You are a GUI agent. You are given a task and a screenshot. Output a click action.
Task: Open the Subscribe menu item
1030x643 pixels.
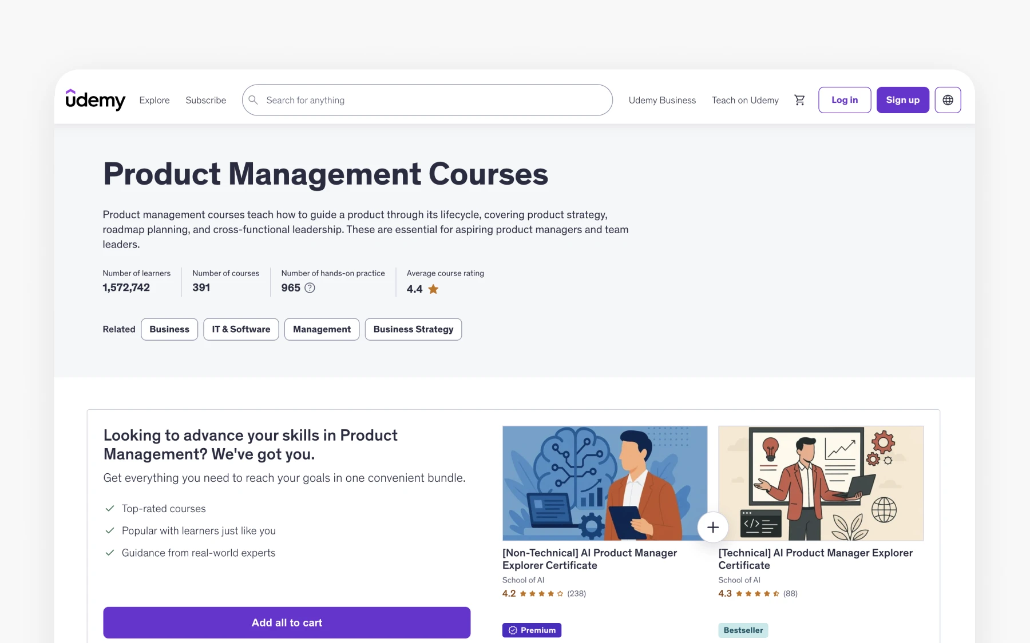pyautogui.click(x=206, y=100)
